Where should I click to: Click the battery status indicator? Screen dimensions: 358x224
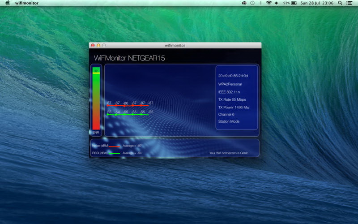tap(294, 3)
